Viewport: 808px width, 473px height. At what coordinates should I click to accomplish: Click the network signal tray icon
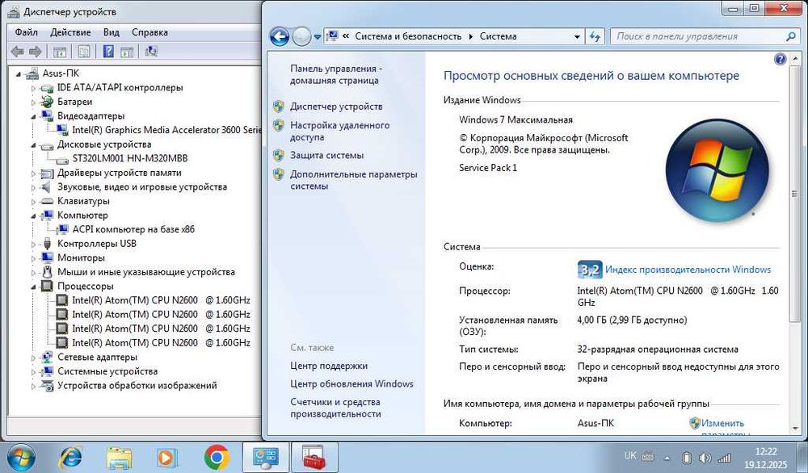(725, 458)
